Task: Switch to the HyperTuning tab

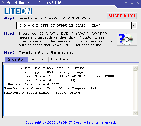Action: tap(60, 59)
